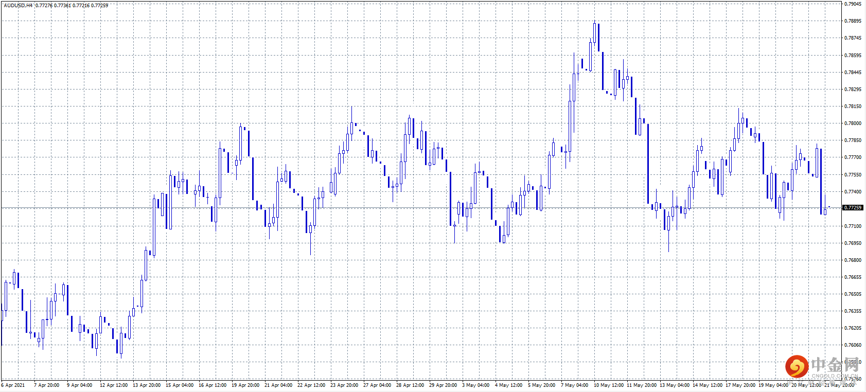Image resolution: width=866 pixels, height=392 pixels.
Task: Select the 0.76205 price level label
Action: [x=853, y=328]
